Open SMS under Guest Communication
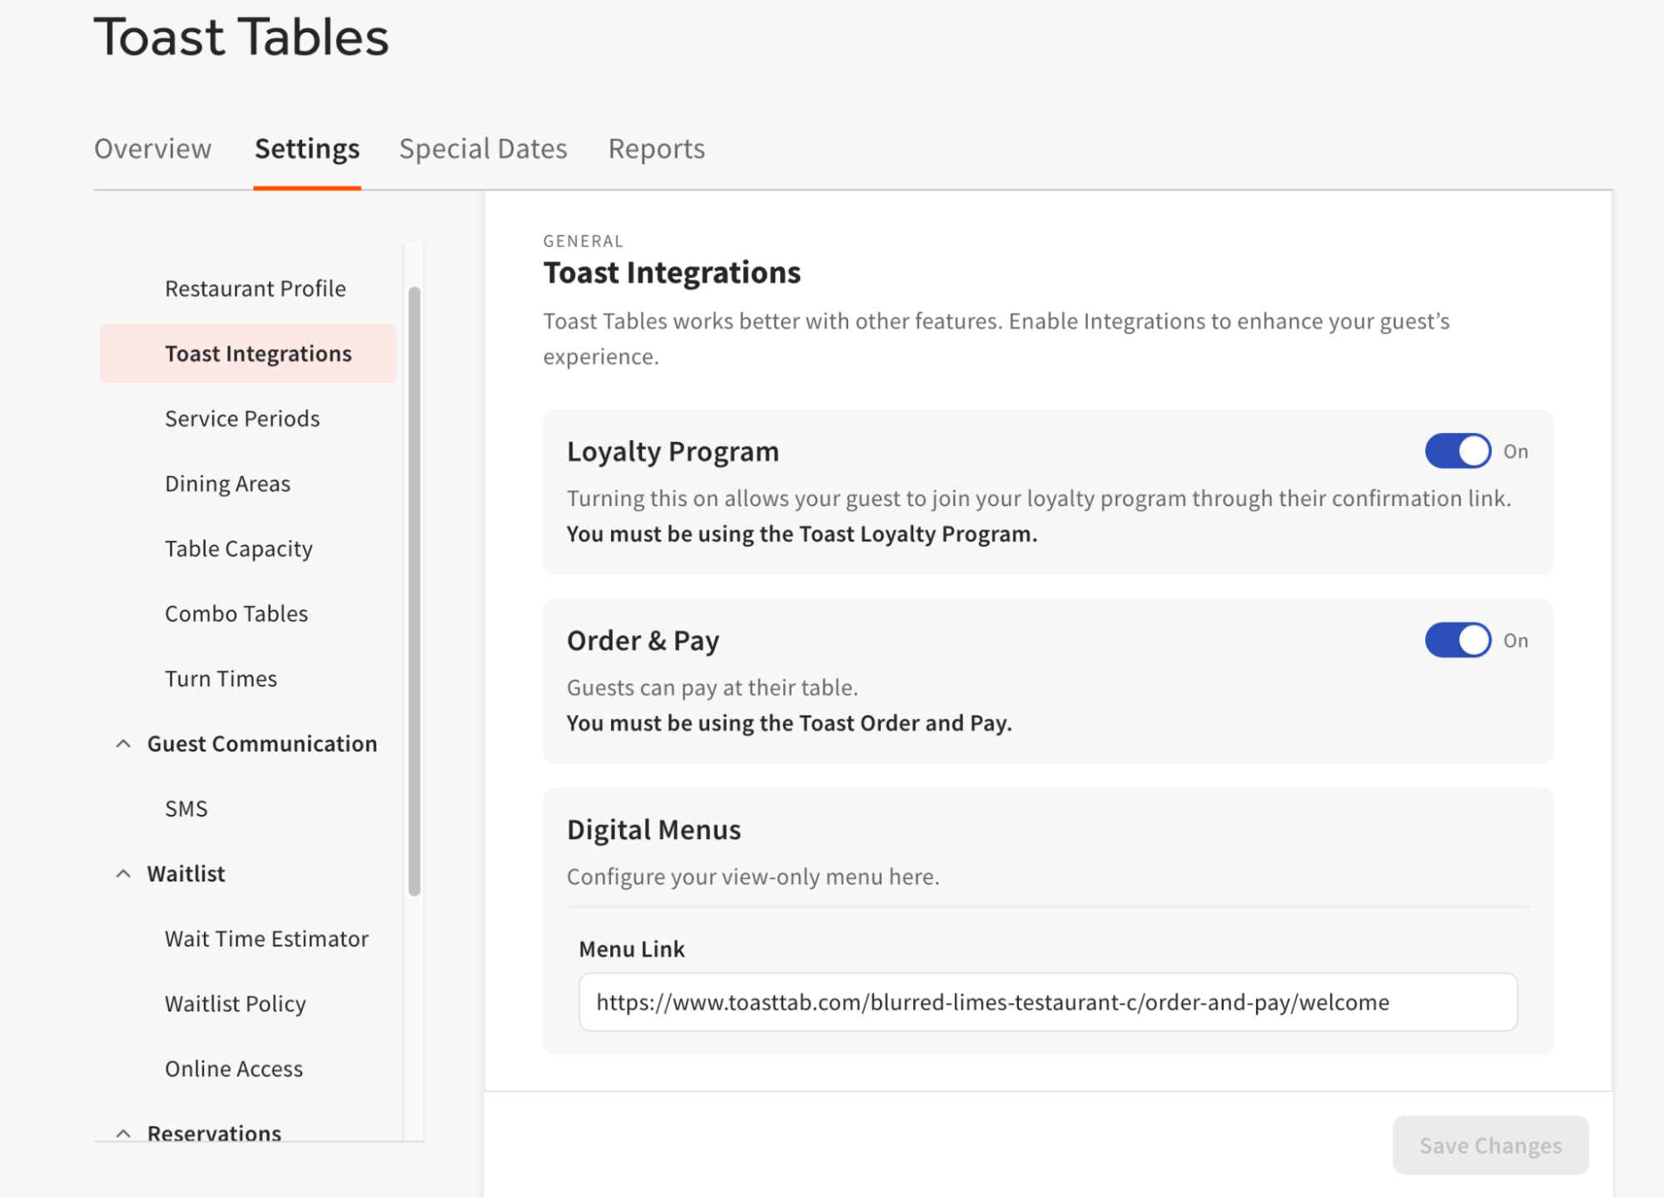Image resolution: width=1664 pixels, height=1197 pixels. pyautogui.click(x=186, y=807)
